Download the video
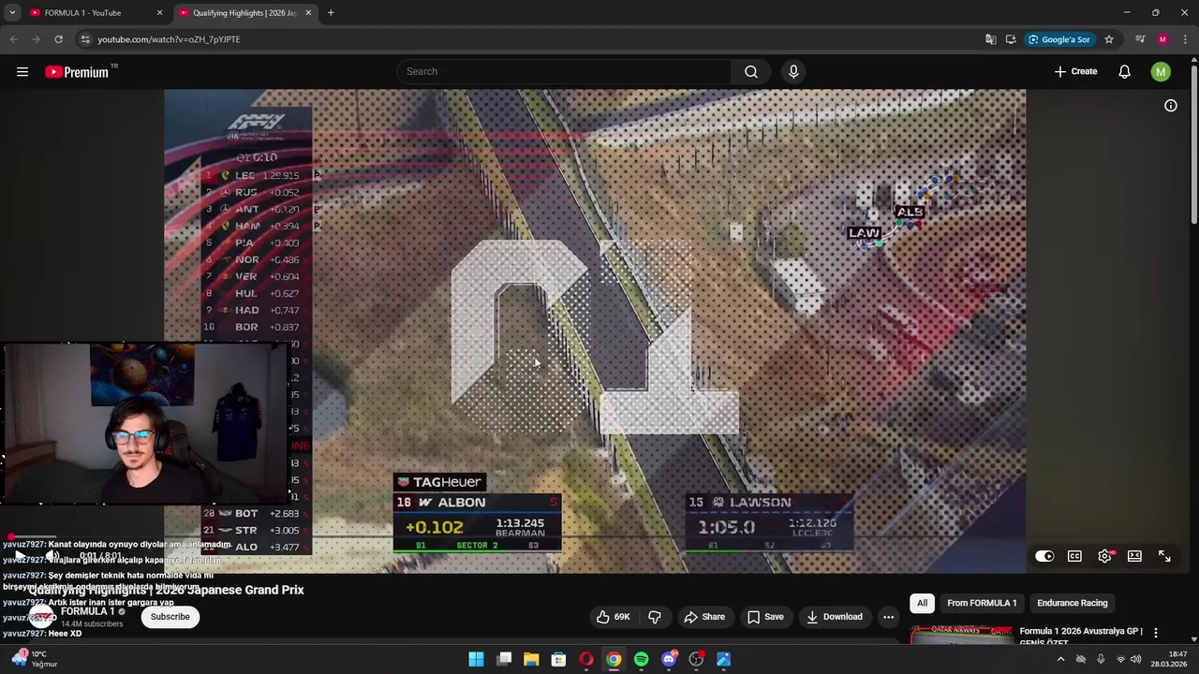Image resolution: width=1199 pixels, height=674 pixels. pyautogui.click(x=834, y=617)
